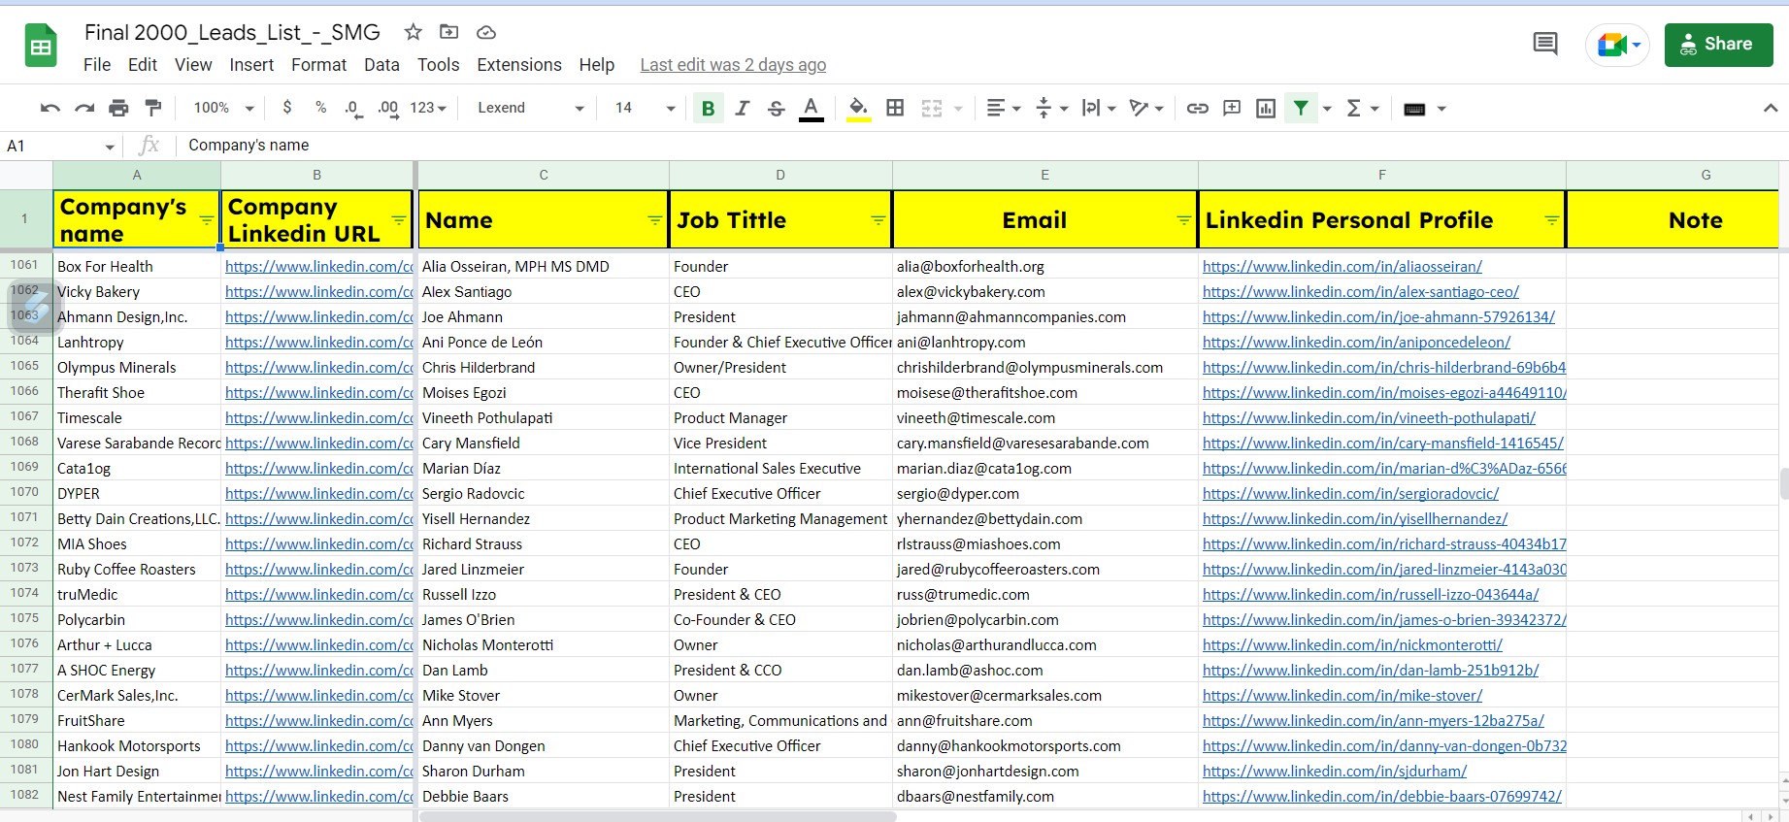This screenshot has width=1789, height=822.
Task: Open Alia Osseiran's LinkedIn profile link
Action: click(x=1342, y=266)
